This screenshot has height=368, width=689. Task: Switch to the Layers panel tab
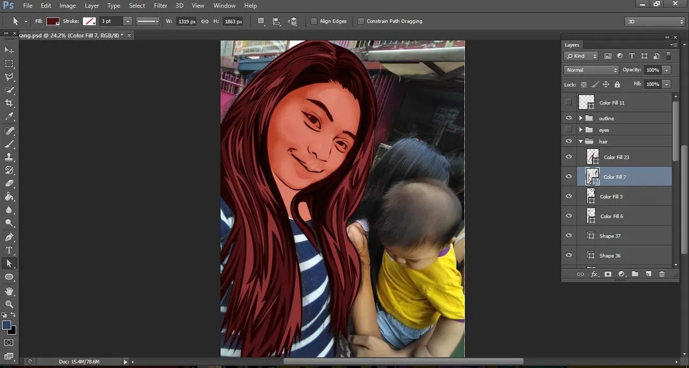click(572, 45)
